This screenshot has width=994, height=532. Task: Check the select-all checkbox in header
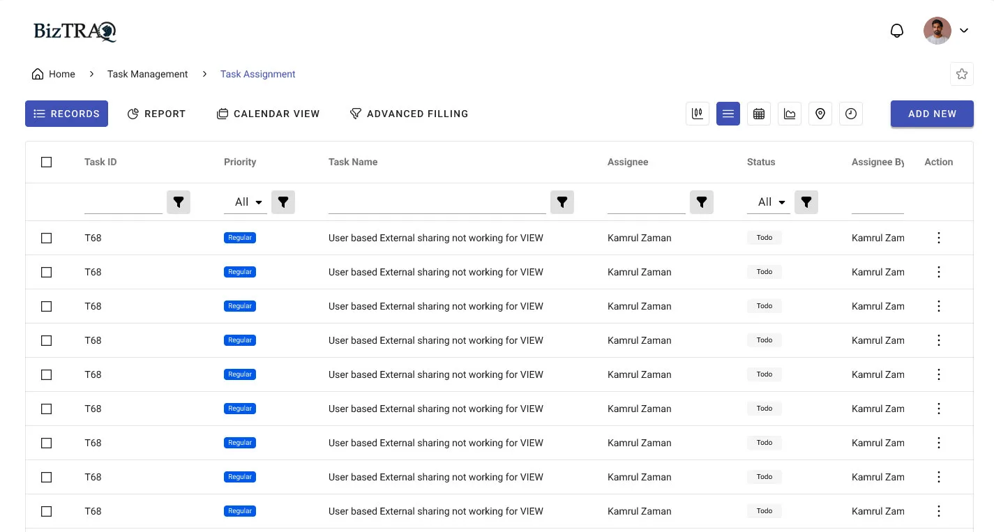click(47, 162)
